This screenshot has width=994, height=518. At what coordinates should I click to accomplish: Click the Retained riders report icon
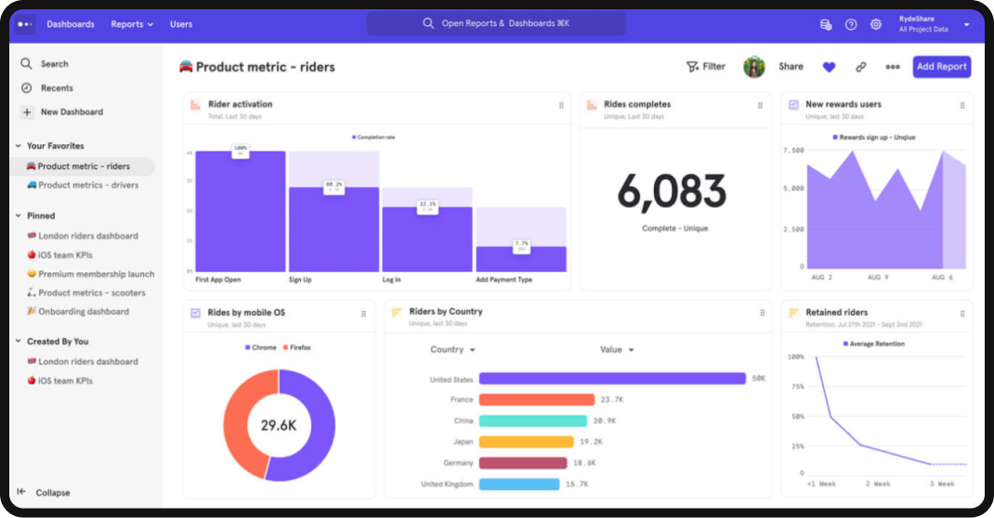[793, 313]
